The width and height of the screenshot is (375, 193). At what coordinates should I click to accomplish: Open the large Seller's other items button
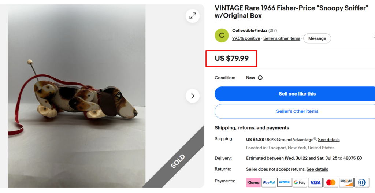coord(297,111)
